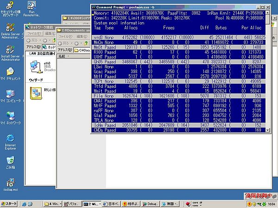Switch to the 相手よ... taskbar button
Screen dimensions: 278x208
click(x=131, y=204)
